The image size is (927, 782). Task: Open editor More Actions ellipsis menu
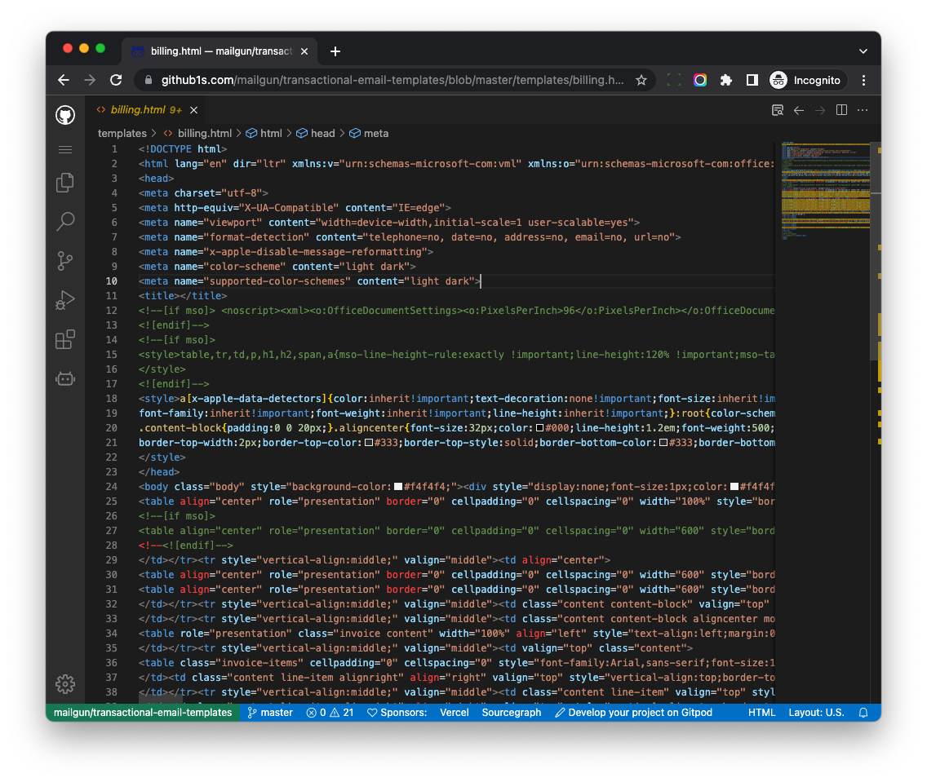click(x=863, y=110)
